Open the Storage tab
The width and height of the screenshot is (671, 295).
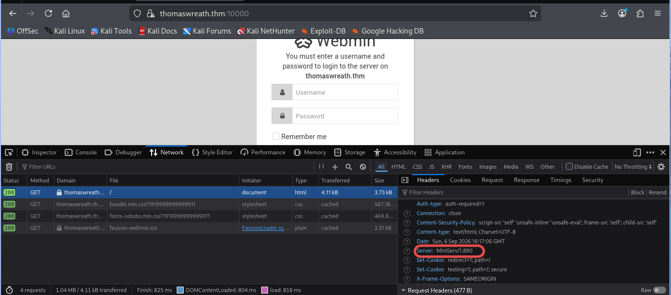point(350,152)
